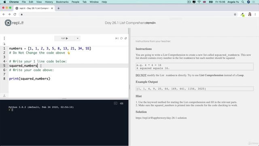The width and height of the screenshot is (259, 146).
Task: Click the run button
Action: 64,38
